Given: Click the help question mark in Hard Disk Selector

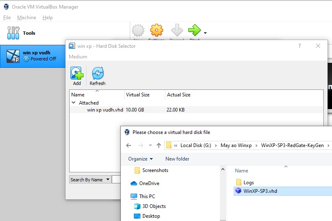Looking at the screenshot, I should (299, 46).
